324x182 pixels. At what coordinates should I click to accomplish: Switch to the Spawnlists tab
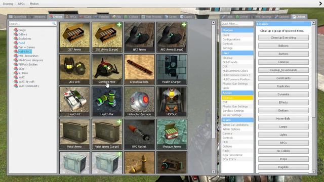18,17
